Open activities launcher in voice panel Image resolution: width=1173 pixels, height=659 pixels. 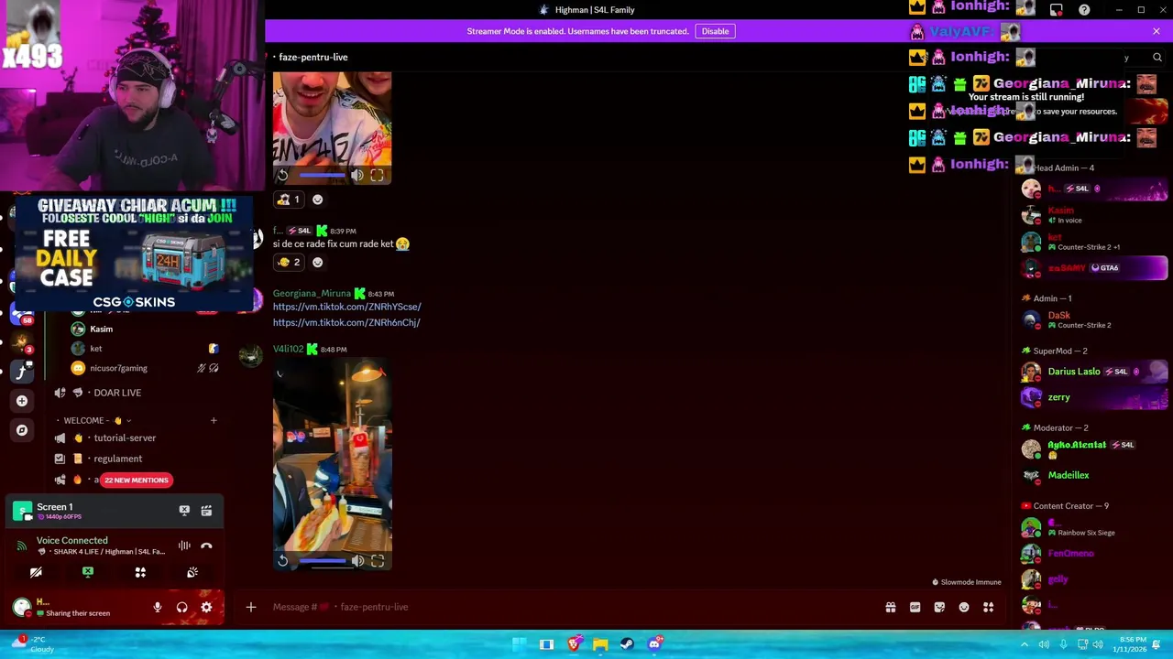[x=140, y=572]
